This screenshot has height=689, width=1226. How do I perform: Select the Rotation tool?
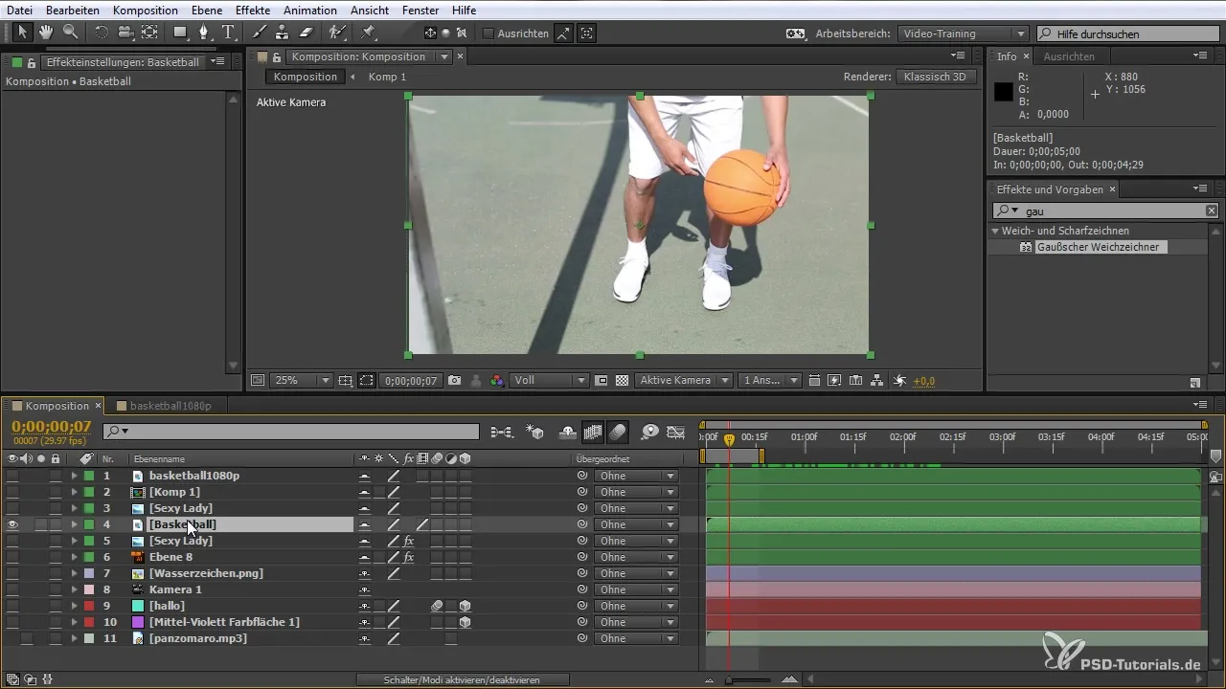(x=101, y=33)
